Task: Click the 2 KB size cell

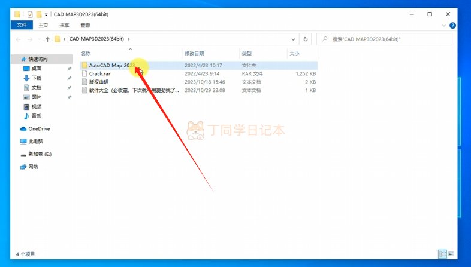Action: (310, 82)
